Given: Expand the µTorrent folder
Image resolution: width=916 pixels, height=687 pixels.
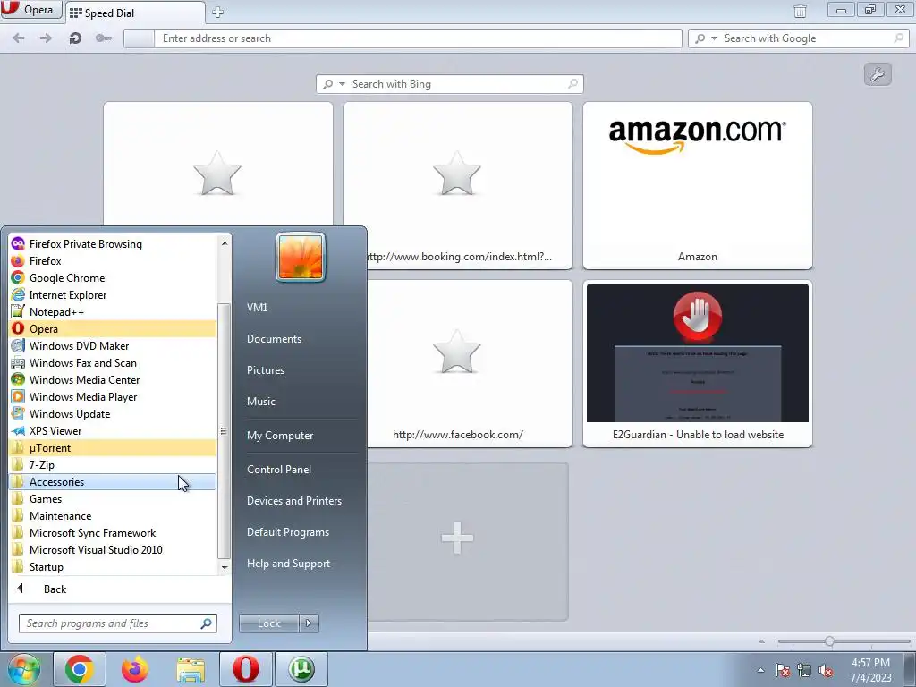Looking at the screenshot, I should (x=113, y=448).
